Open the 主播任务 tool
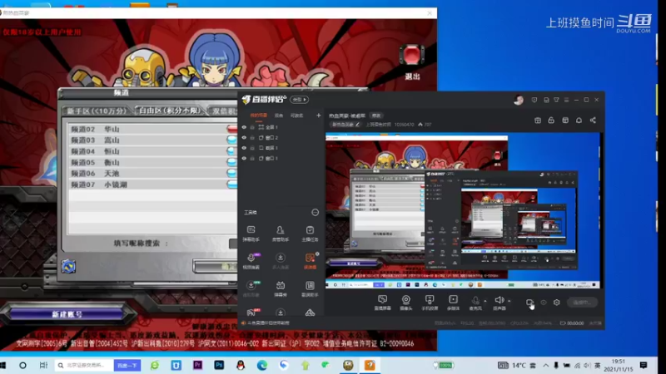Screen dimensions: 666x374 click(310, 234)
